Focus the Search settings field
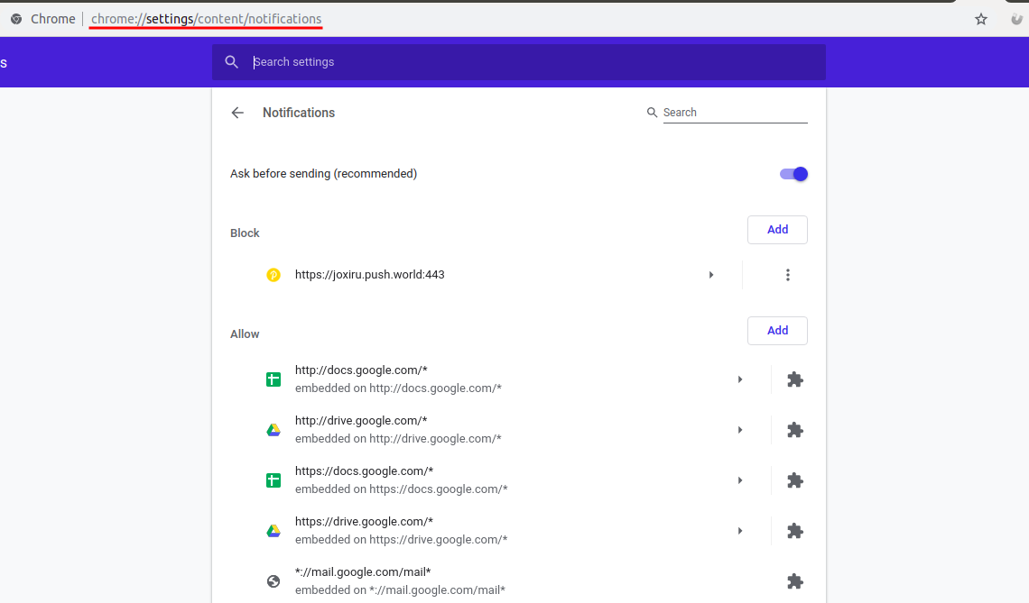This screenshot has height=603, width=1029. (x=518, y=62)
